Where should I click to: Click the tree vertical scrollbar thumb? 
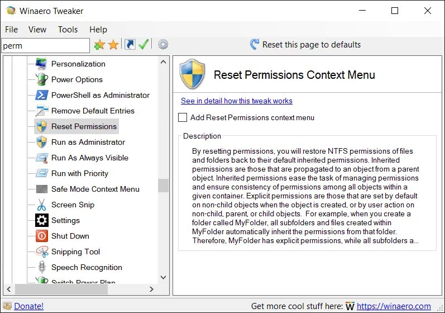163,186
